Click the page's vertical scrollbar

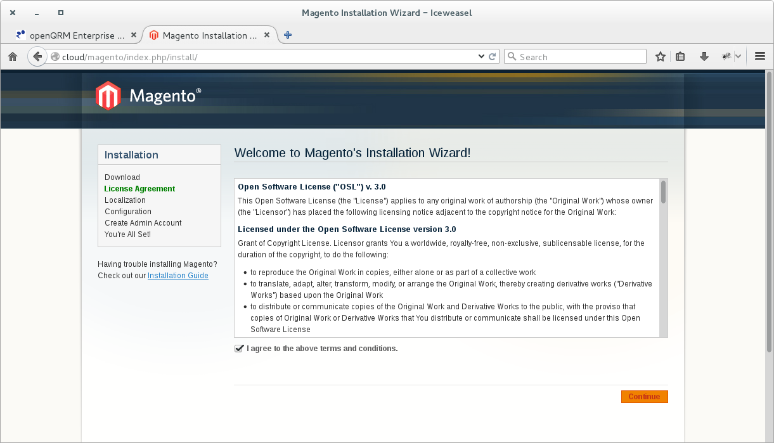[x=770, y=210]
